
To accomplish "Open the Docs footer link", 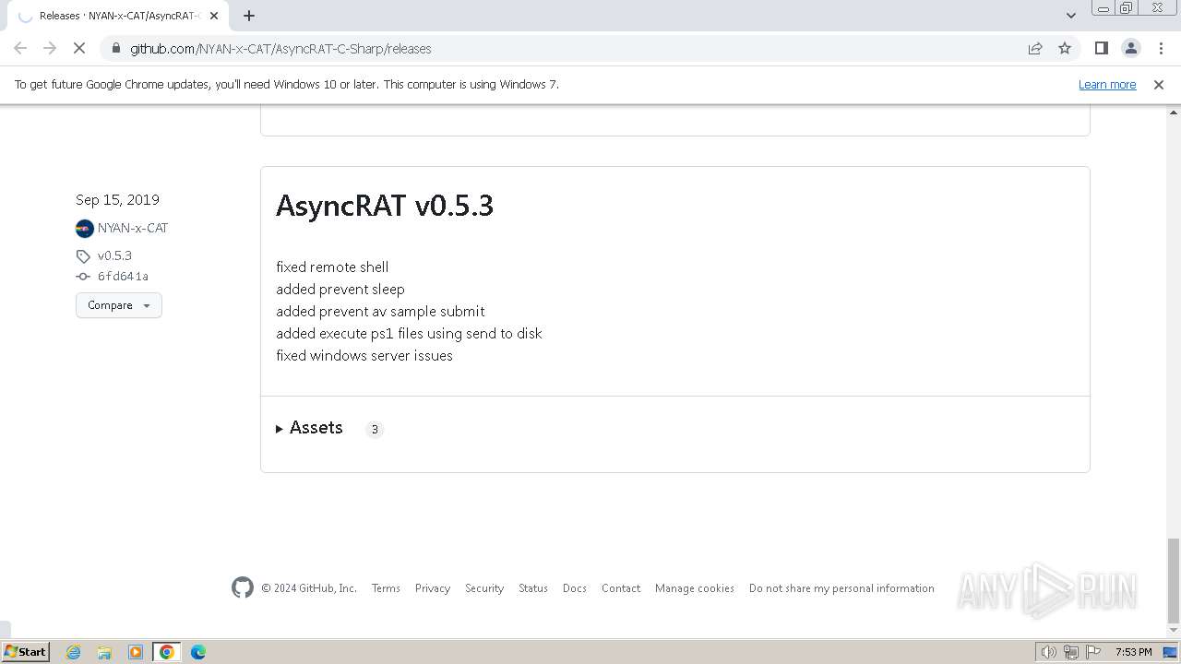I will [575, 588].
